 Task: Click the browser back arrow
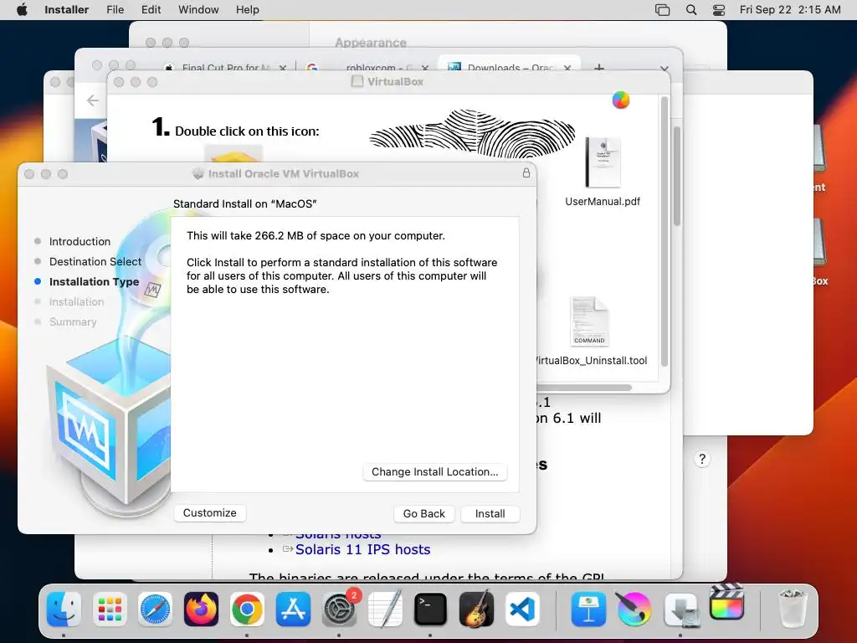tap(93, 100)
